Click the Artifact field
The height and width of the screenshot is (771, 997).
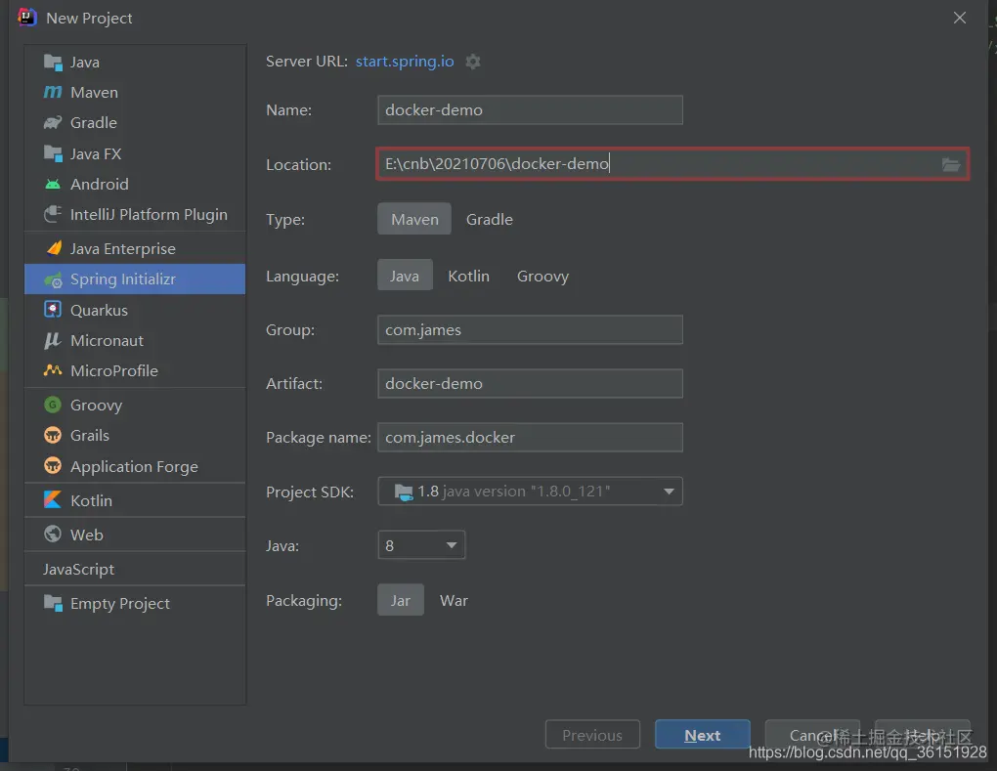531,383
